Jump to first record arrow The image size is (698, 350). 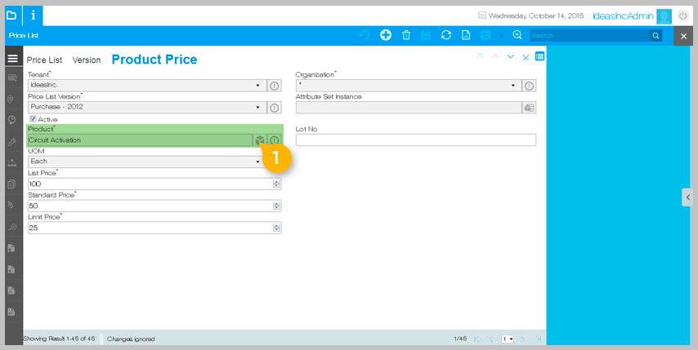[x=480, y=56]
